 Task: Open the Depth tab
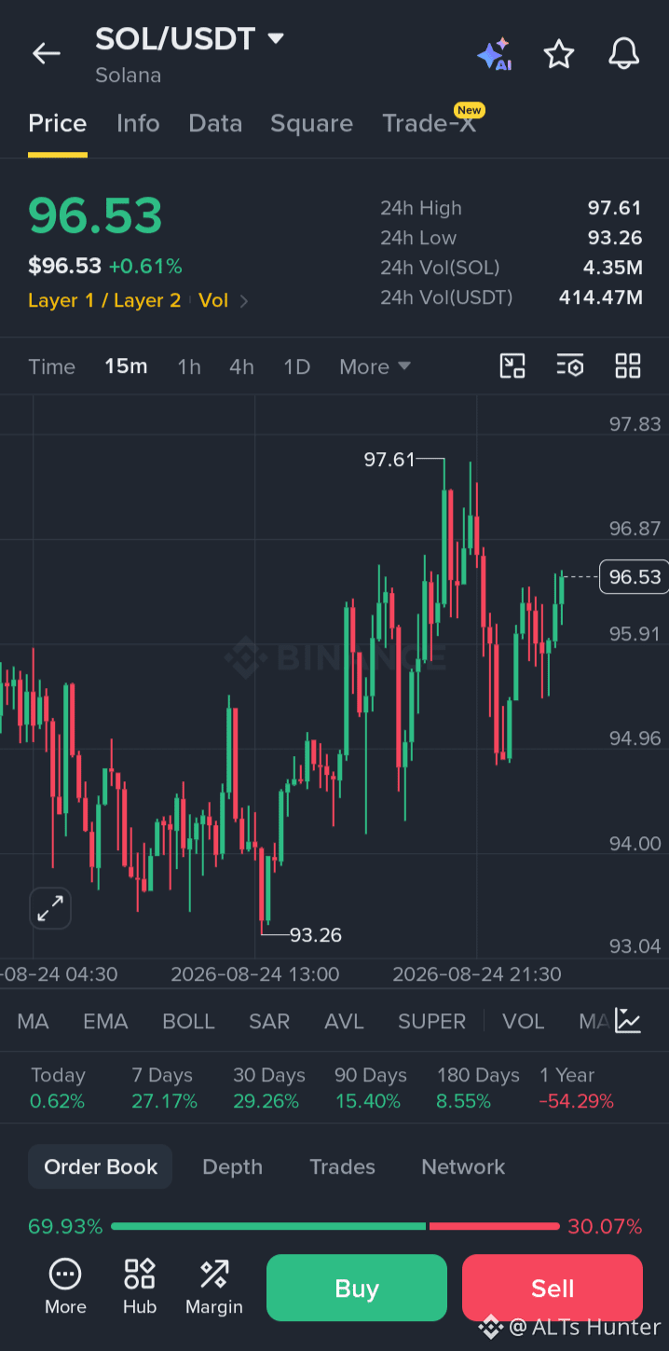coord(232,1166)
